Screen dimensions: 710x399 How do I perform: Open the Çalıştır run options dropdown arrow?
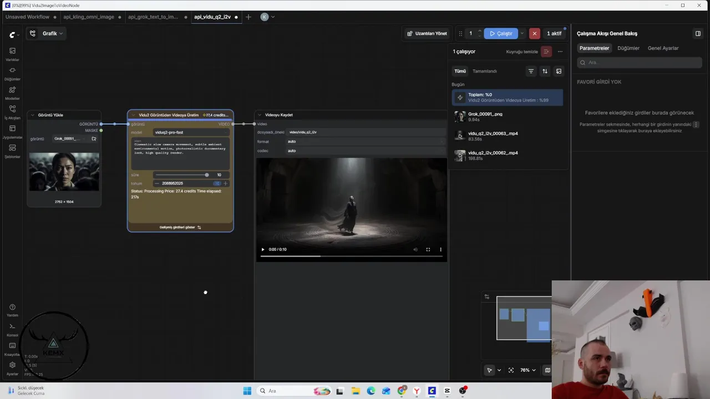point(522,34)
